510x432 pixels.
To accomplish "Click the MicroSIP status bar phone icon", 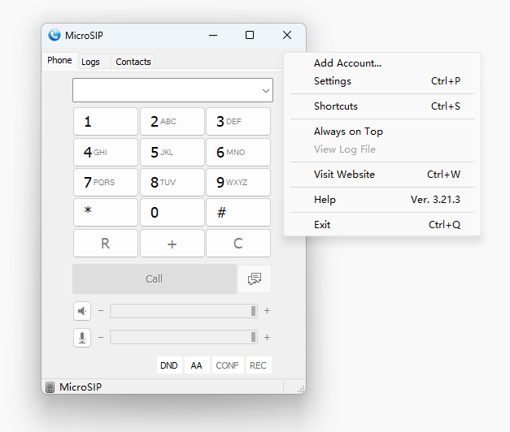I will coord(50,387).
